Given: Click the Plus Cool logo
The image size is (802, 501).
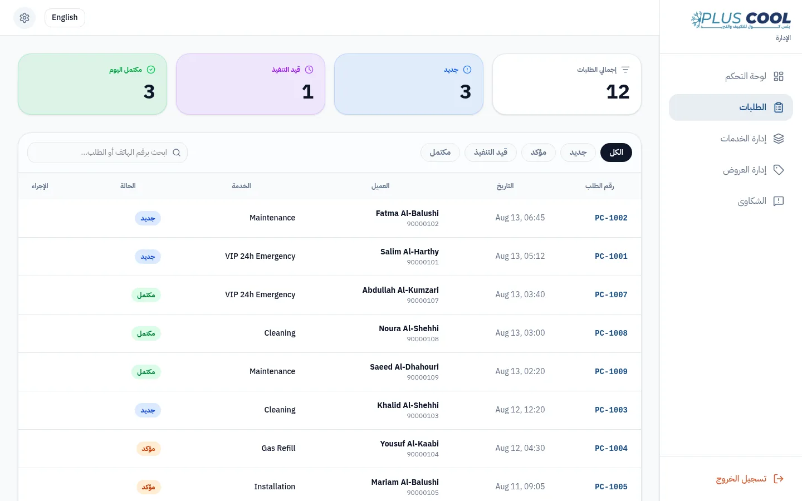Looking at the screenshot, I should click(741, 20).
